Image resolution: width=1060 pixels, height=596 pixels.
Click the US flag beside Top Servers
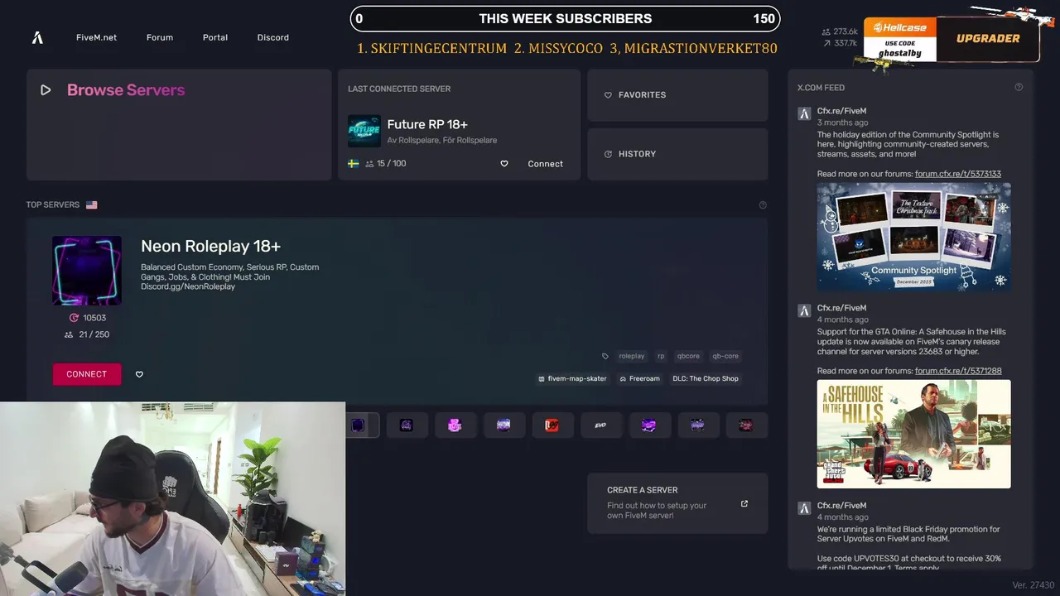pyautogui.click(x=91, y=204)
